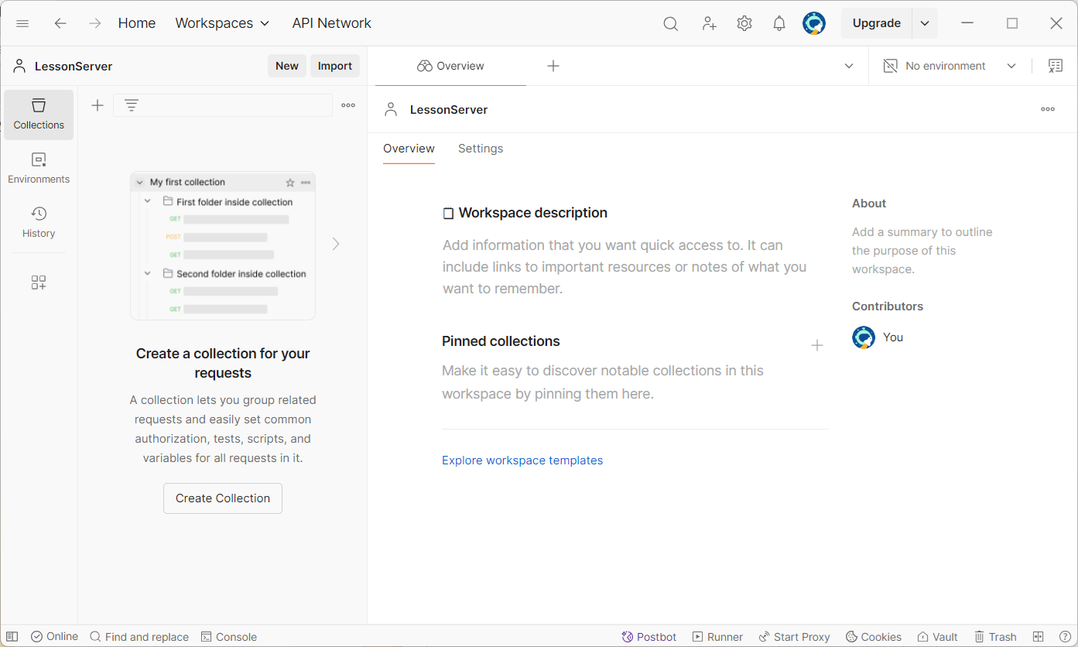Viewport: 1078px width, 647px height.
Task: Open Explore workspace templates link
Action: click(x=522, y=460)
